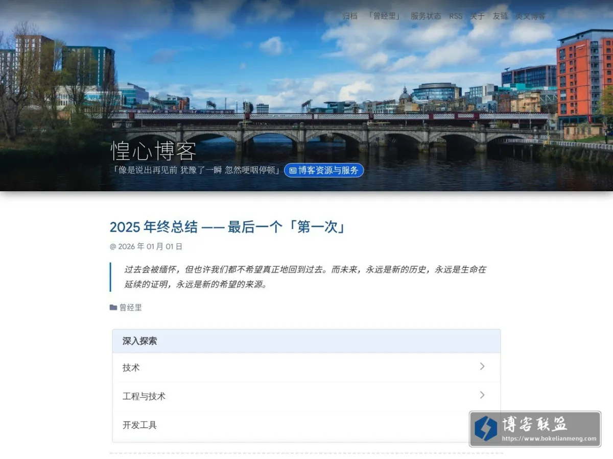Open the 「曾经里」 nav link
Screen dimensions: 613x459
384,16
